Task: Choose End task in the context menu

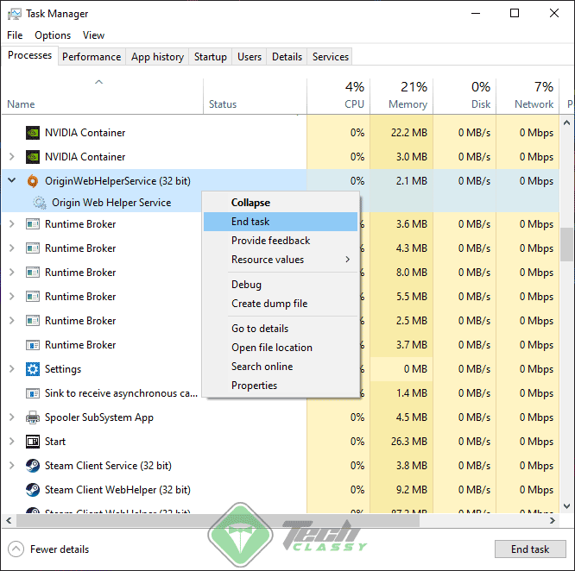Action: tap(281, 222)
